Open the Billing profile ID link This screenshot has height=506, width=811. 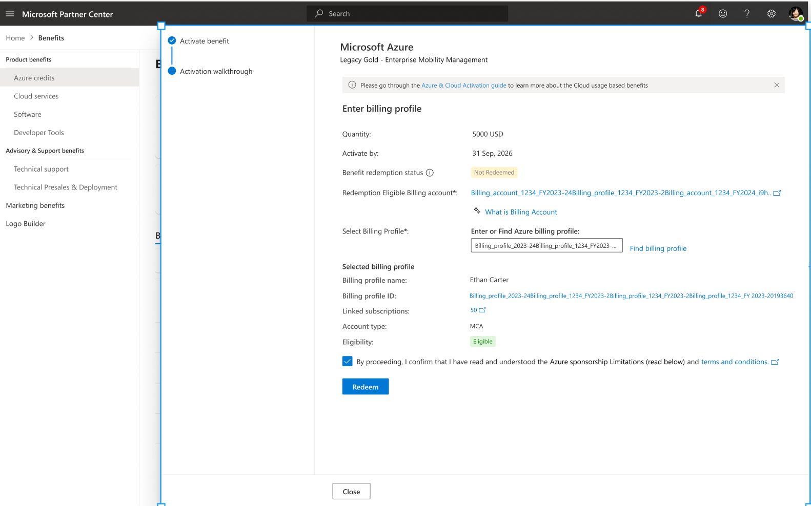tap(632, 296)
